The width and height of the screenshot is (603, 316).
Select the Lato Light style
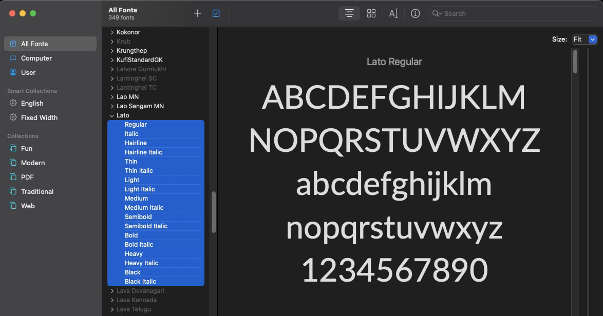tap(156, 180)
